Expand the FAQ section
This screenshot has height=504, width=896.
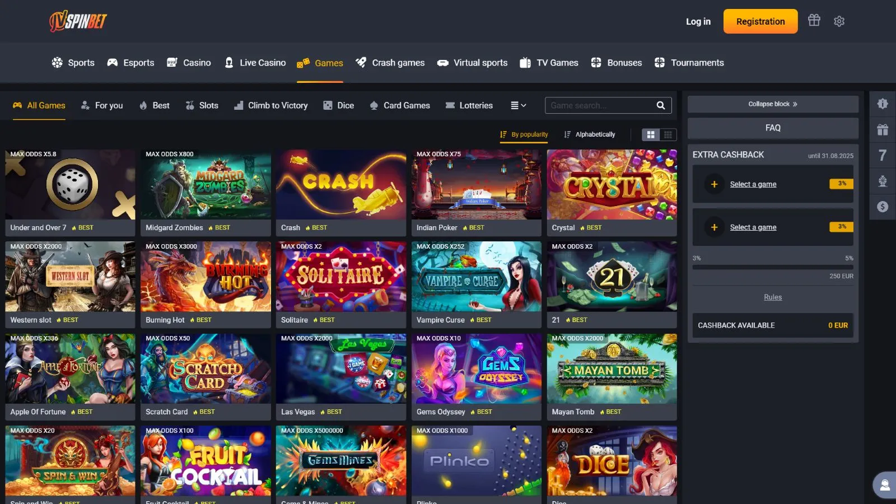click(x=772, y=128)
